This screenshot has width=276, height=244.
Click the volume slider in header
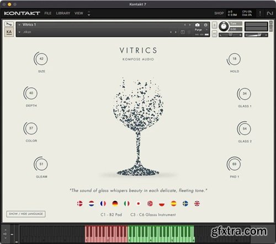point(256,35)
